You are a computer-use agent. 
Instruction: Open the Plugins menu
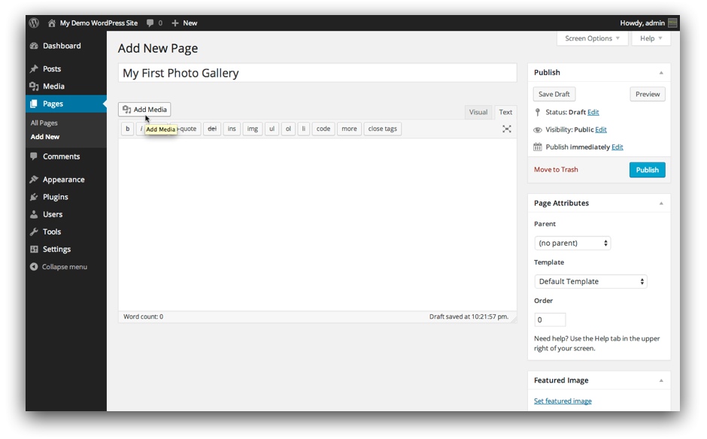[55, 197]
